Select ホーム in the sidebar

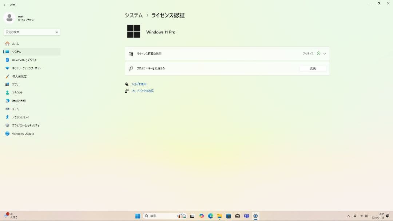click(x=16, y=44)
